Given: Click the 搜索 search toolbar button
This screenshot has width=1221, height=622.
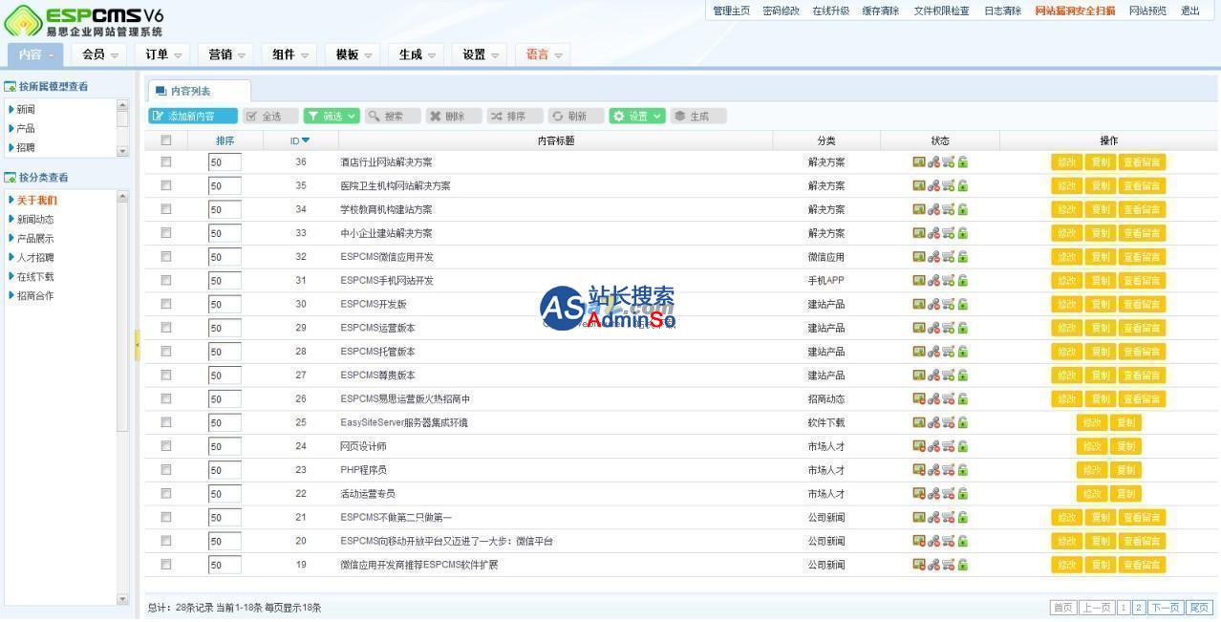Looking at the screenshot, I should [393, 116].
